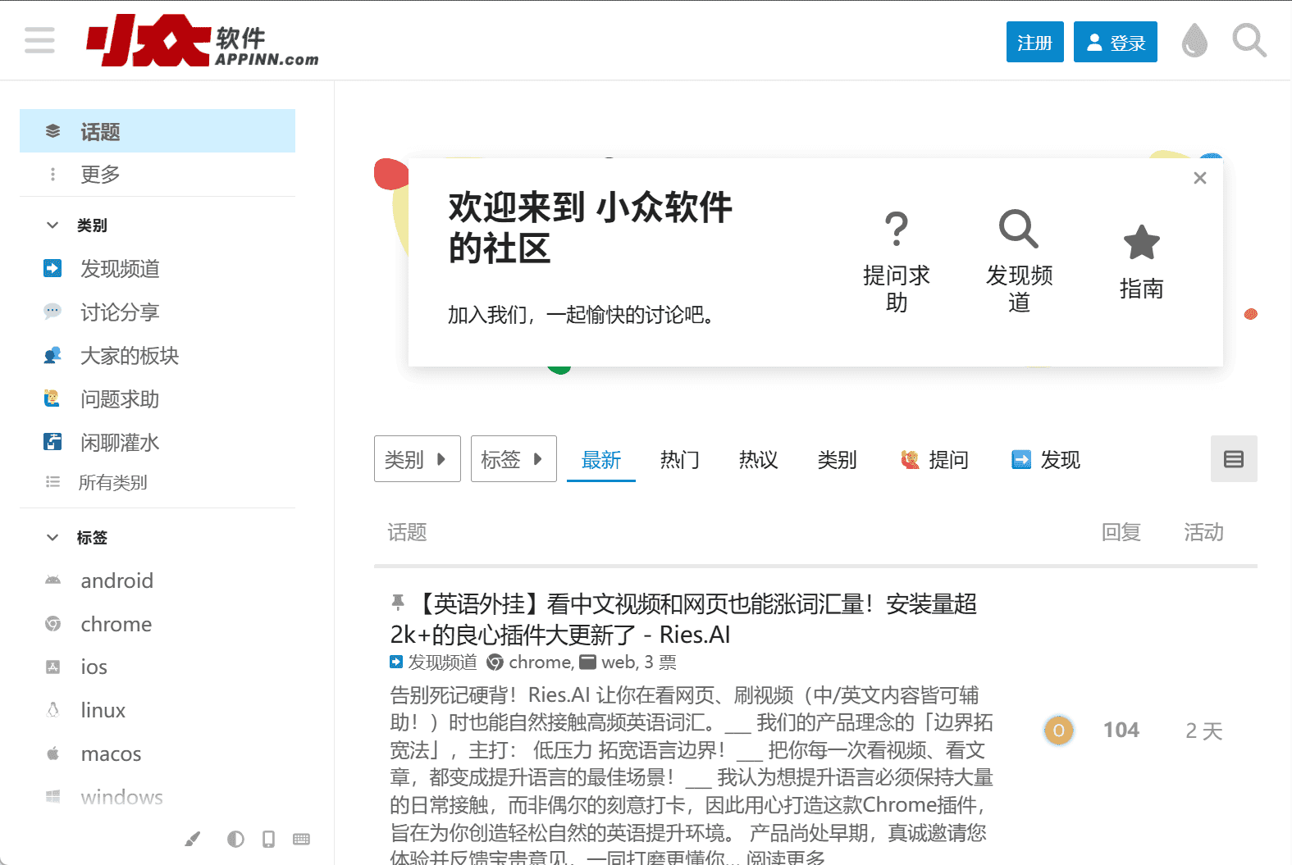Open 大家的板块 category in sidebar

click(x=158, y=355)
